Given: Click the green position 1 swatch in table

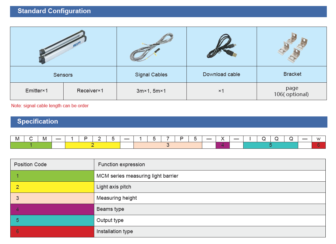Looking at the screenshot, I should pyautogui.click(x=52, y=176).
